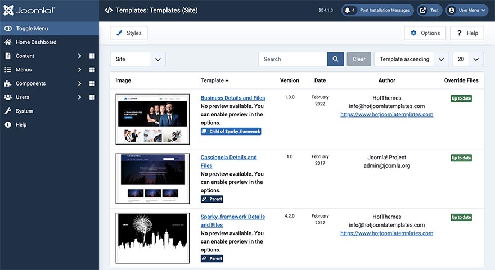Viewport: 495px width, 270px height.
Task: Click the Styles paintbrush icon
Action: pyautogui.click(x=119, y=33)
